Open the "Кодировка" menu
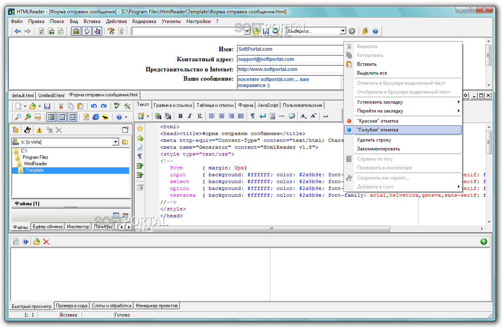502x327 pixels. (x=144, y=21)
